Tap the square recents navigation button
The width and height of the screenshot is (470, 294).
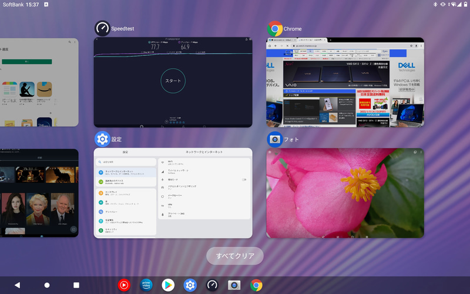[x=76, y=285]
